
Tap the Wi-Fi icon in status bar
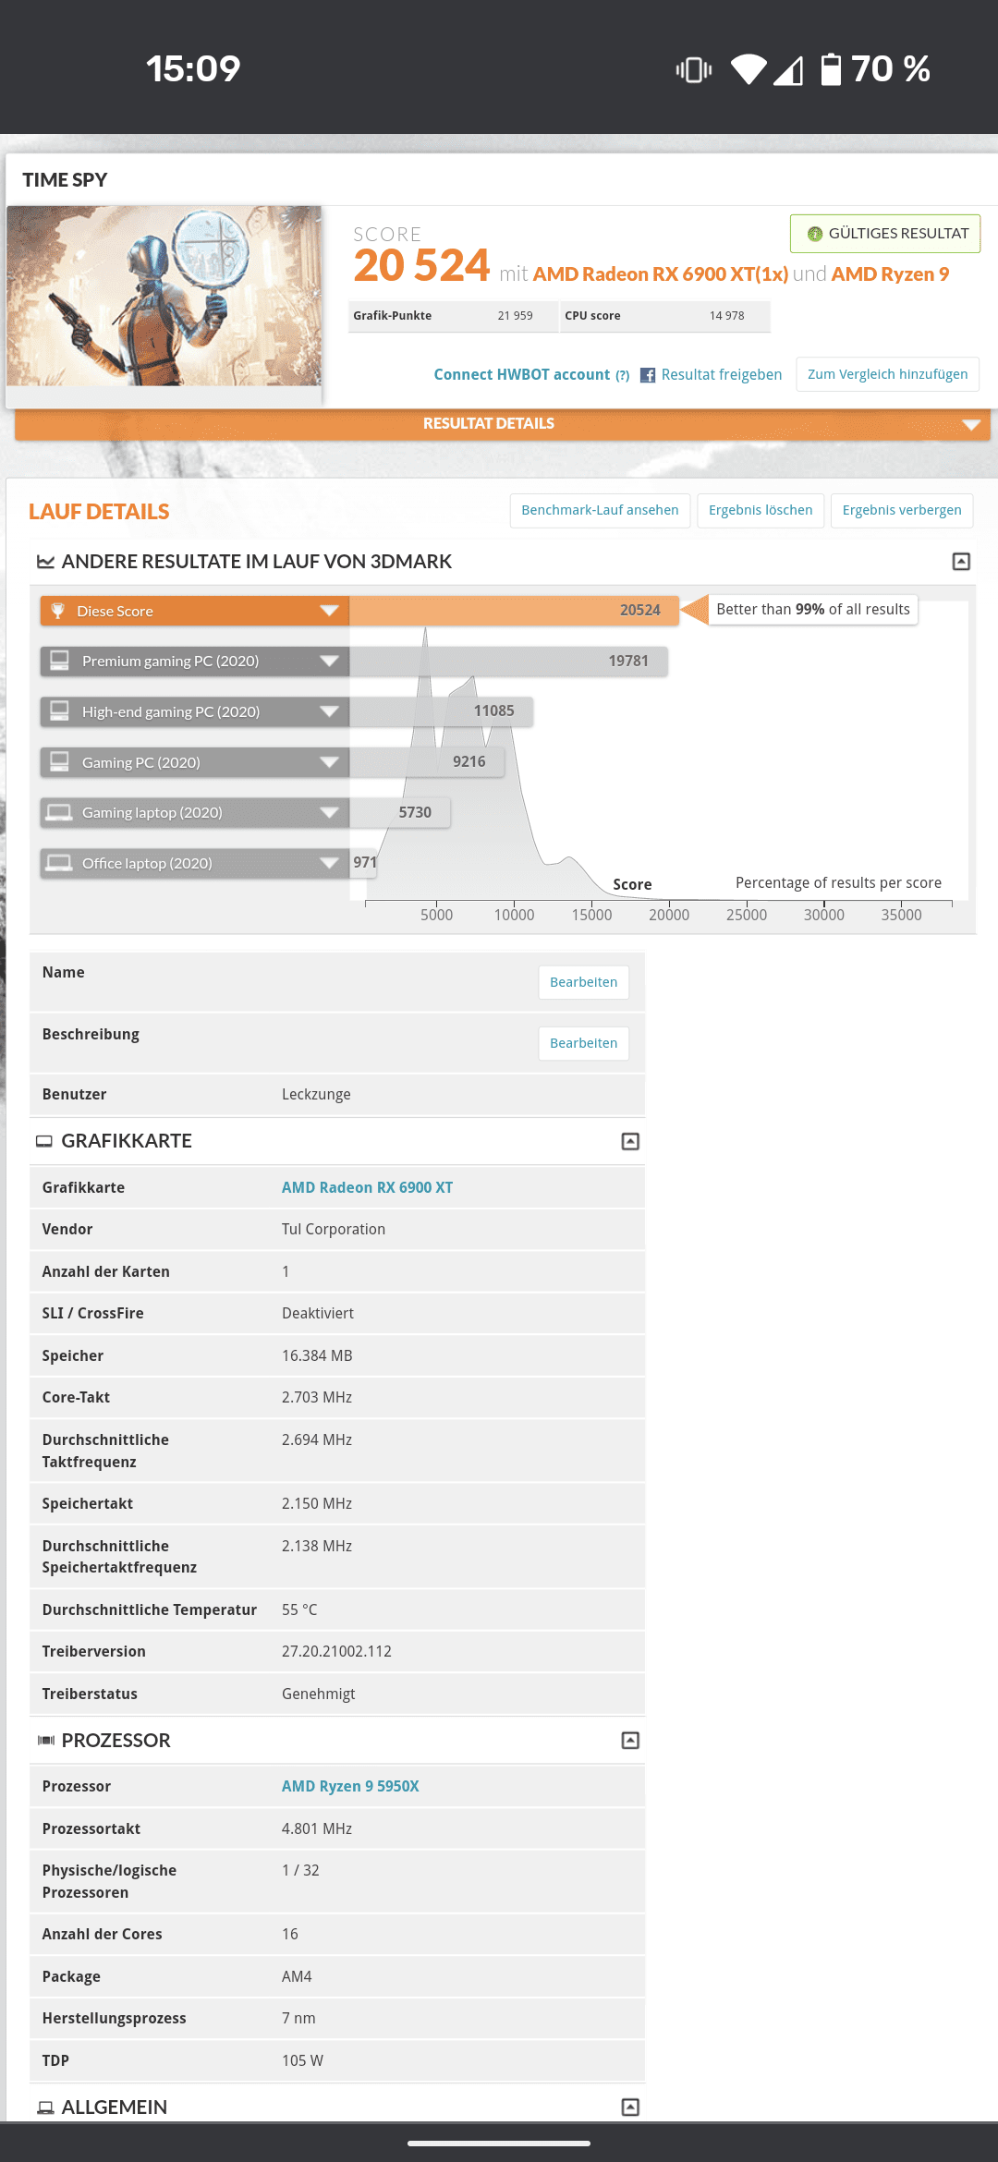748,69
